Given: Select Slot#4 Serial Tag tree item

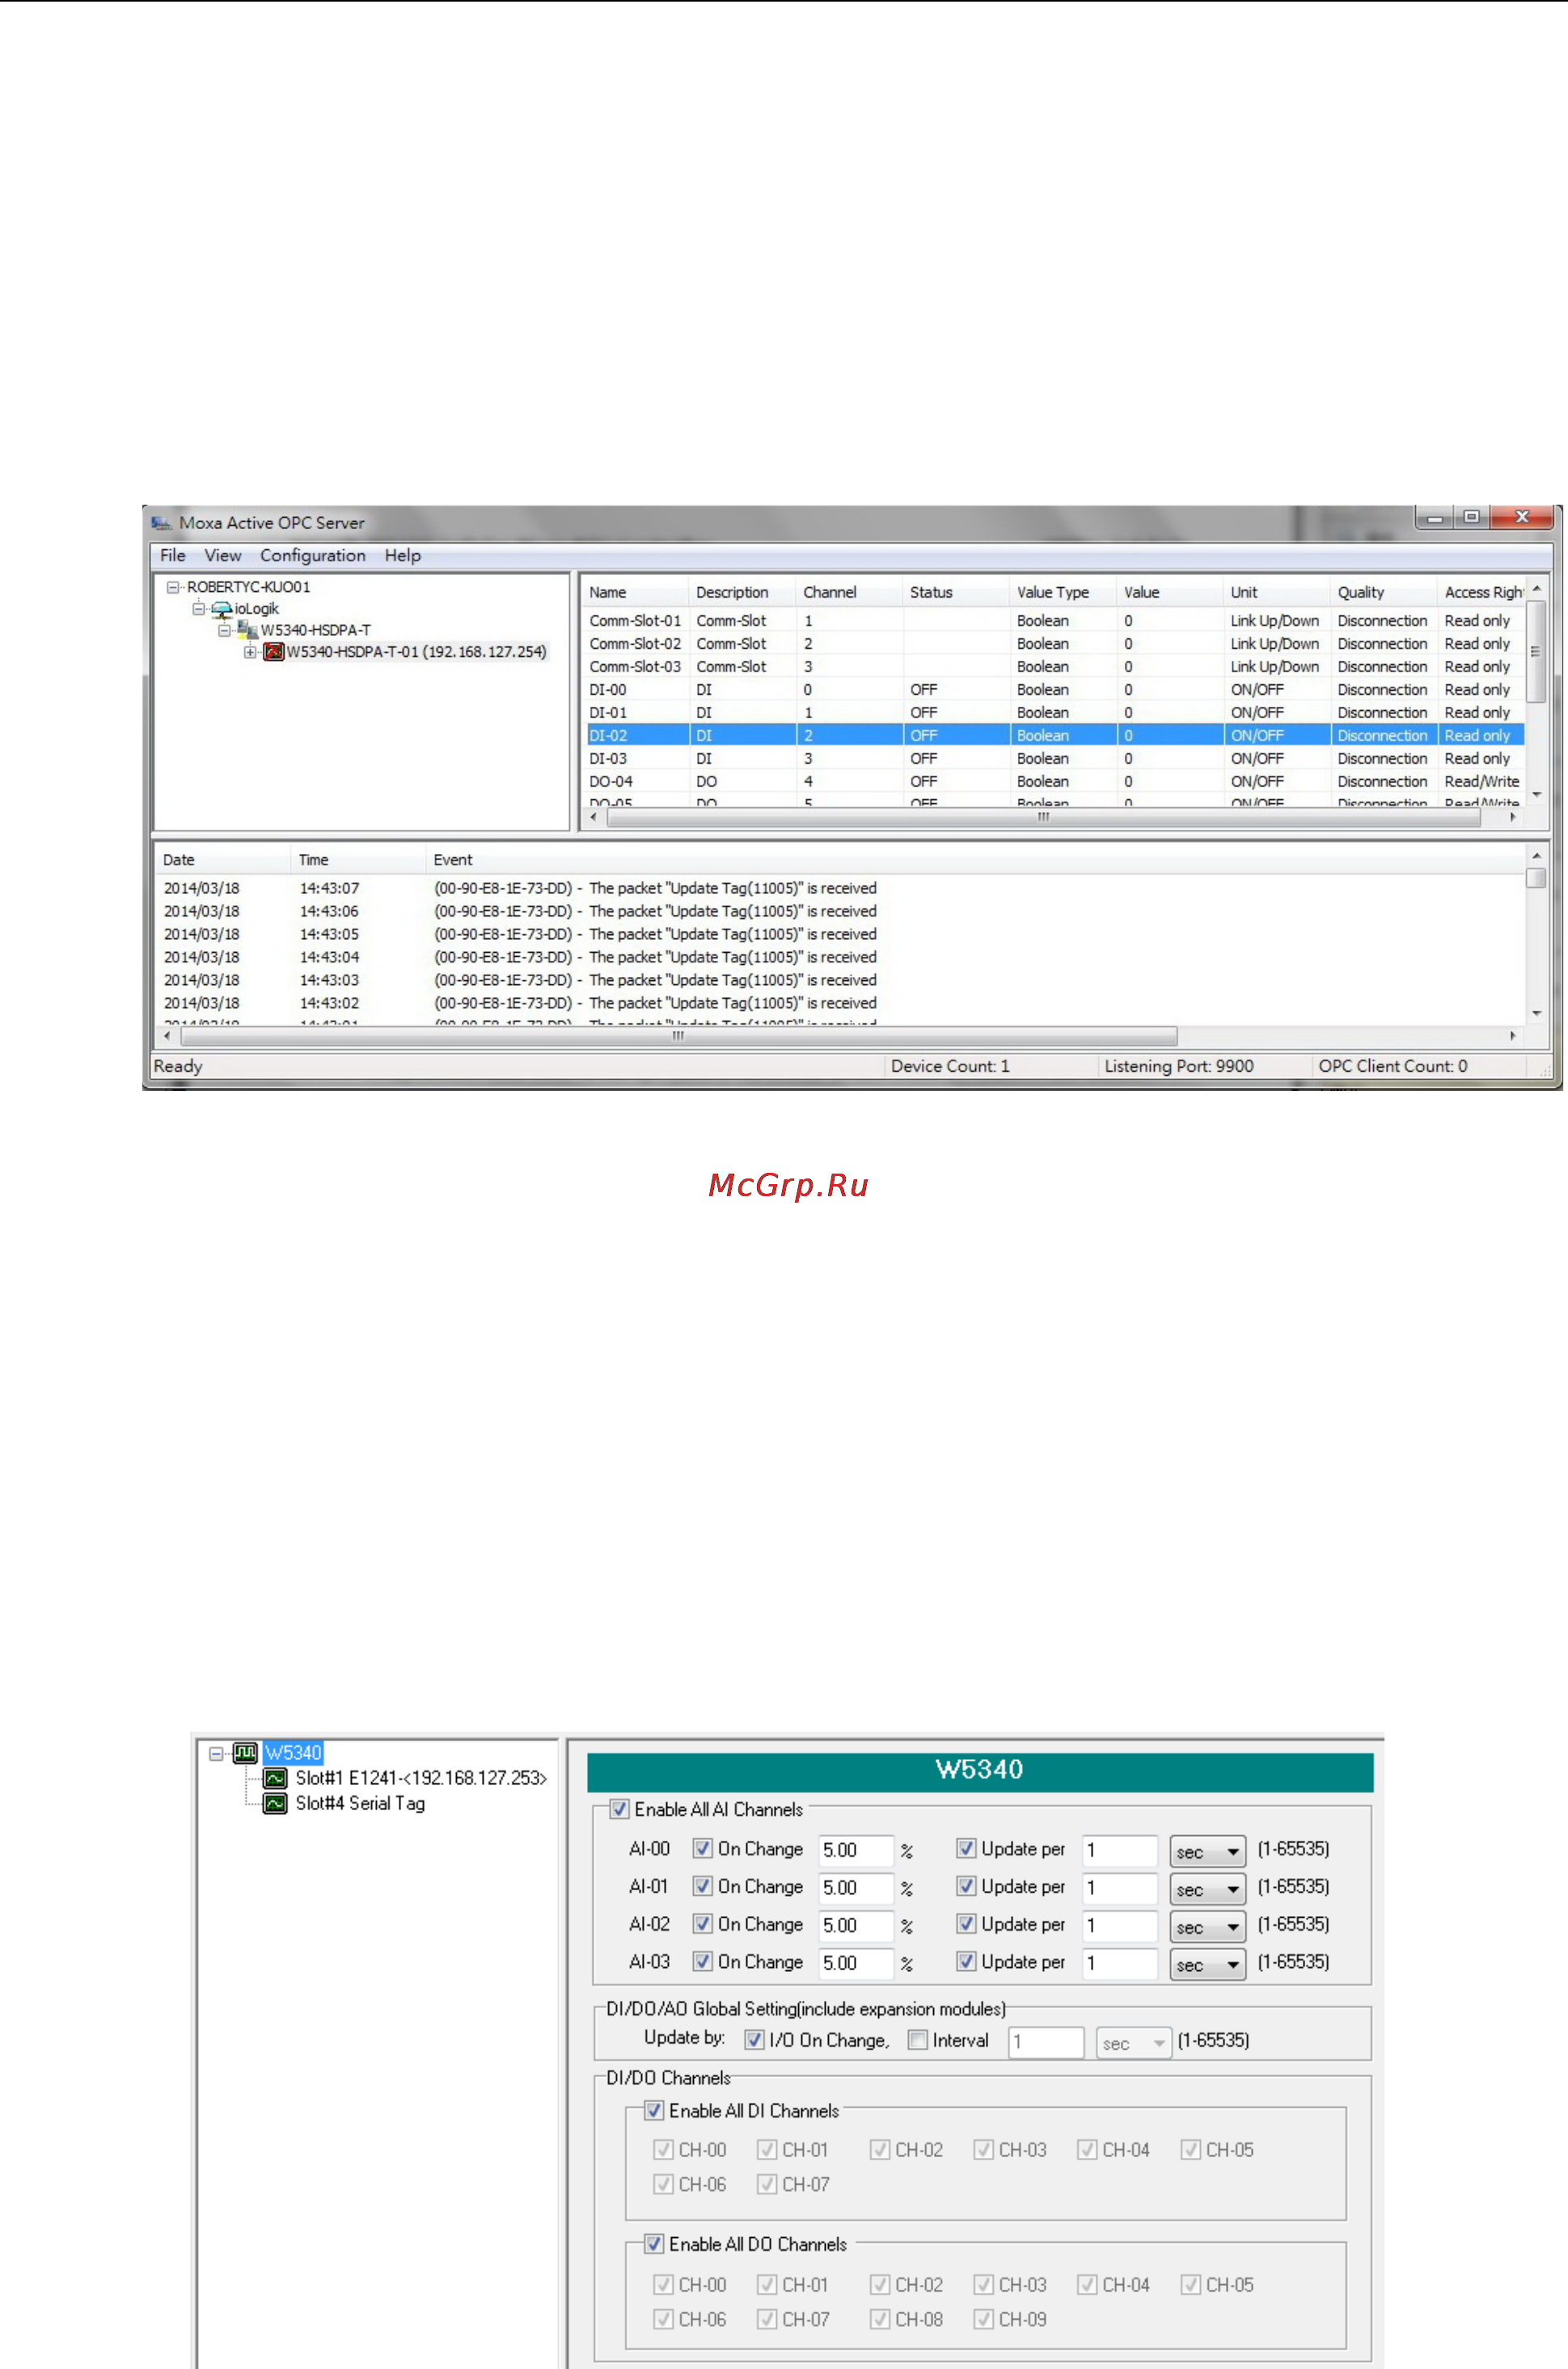Looking at the screenshot, I should 360,1803.
